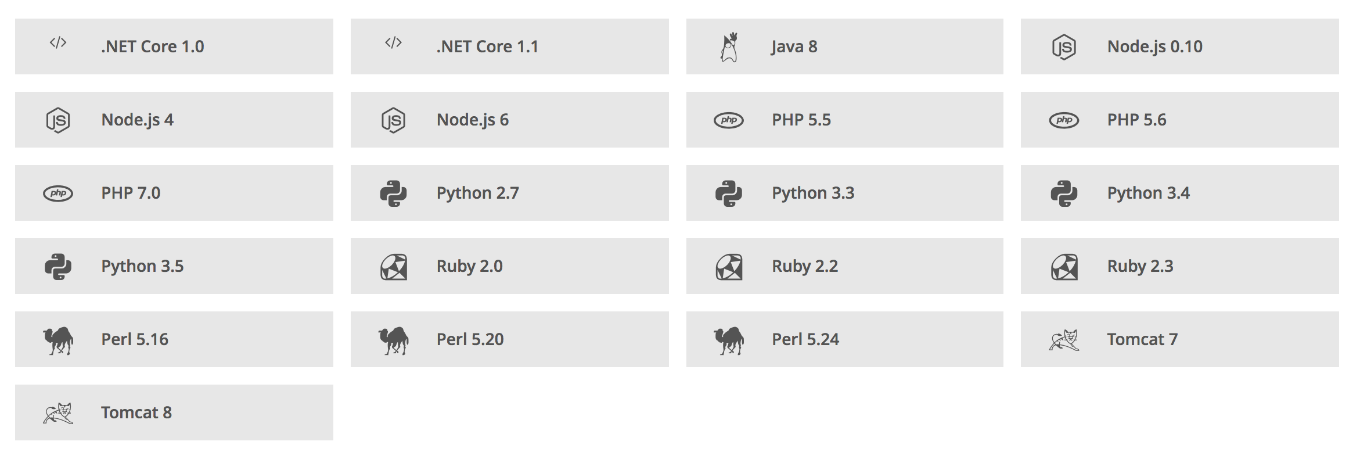Select the Python 3.4 platform tile

(x=1179, y=193)
